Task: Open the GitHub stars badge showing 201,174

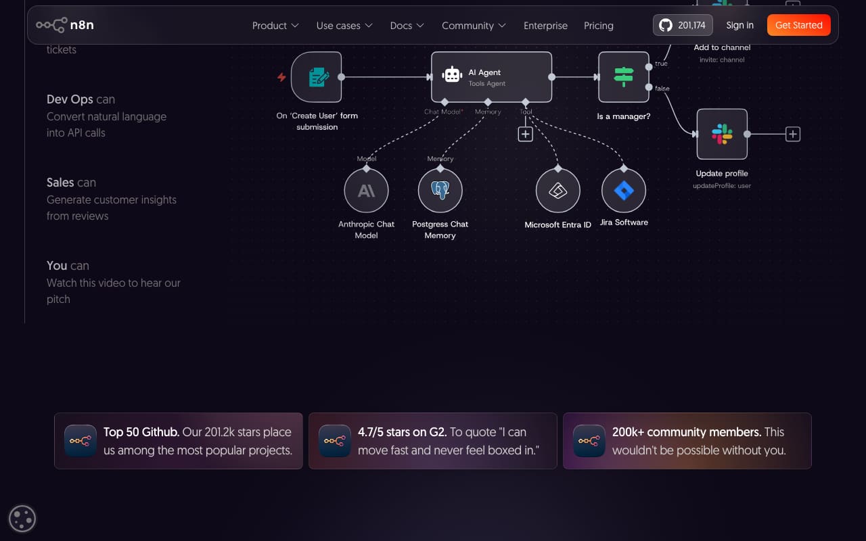Action: (683, 25)
